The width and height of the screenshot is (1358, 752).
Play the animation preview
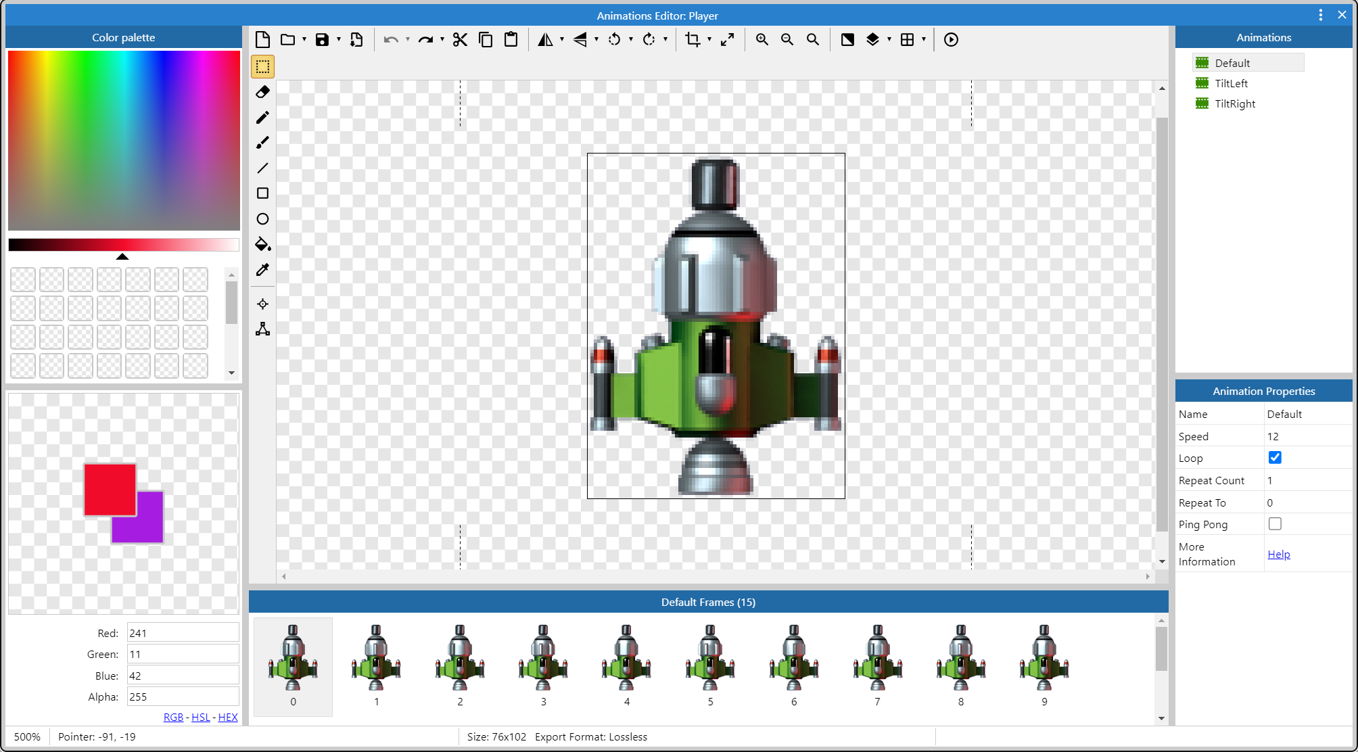950,40
